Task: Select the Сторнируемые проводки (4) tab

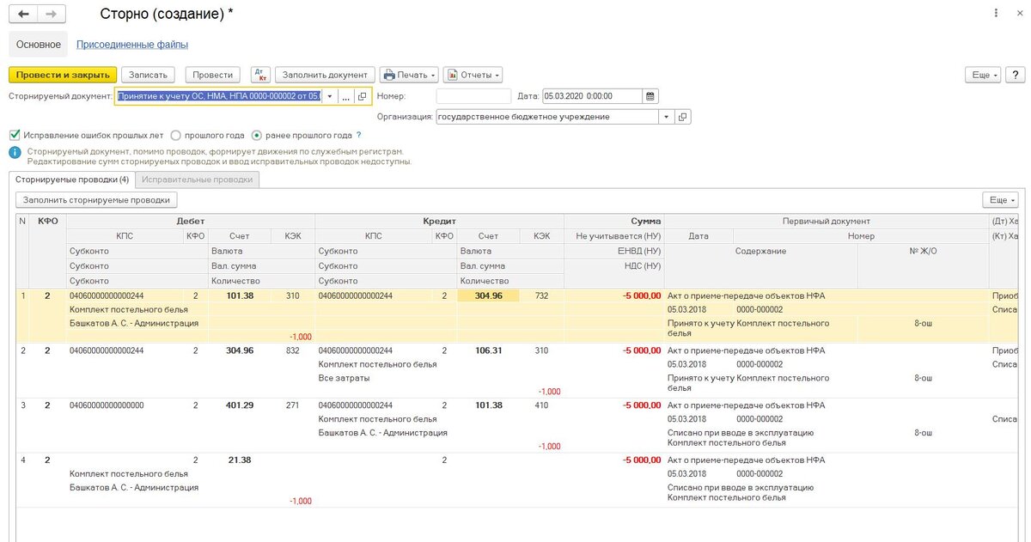Action: tap(72, 180)
